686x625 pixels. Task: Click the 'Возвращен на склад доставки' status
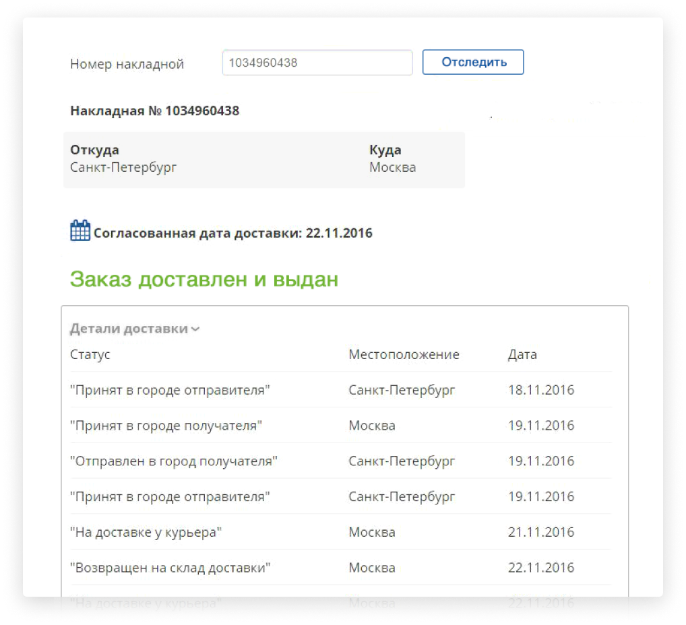point(170,568)
